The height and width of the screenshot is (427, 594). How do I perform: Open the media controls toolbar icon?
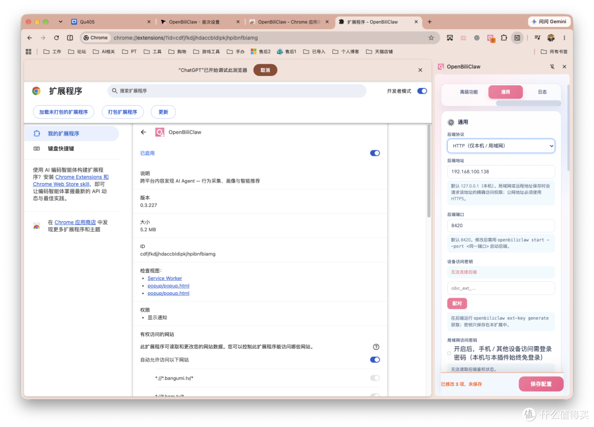coord(537,38)
